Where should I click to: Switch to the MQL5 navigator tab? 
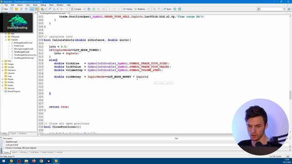(5, 133)
